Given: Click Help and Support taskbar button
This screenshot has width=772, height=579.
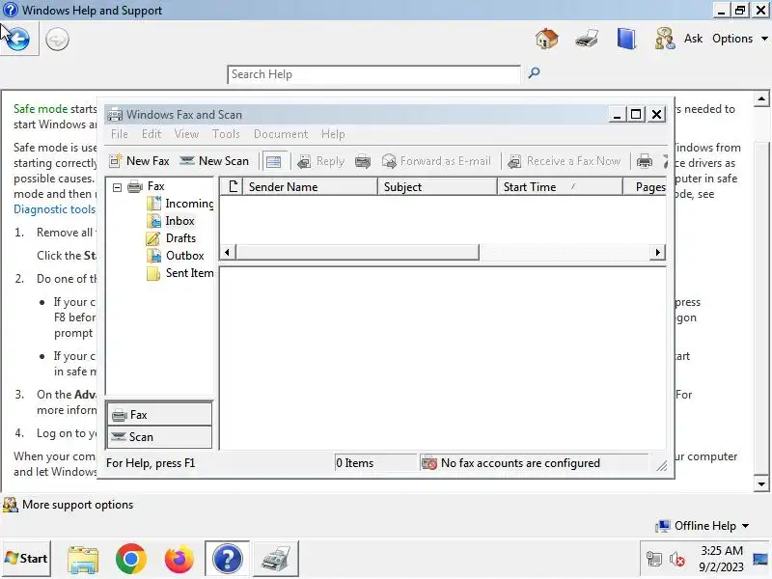Looking at the screenshot, I should coord(227,559).
